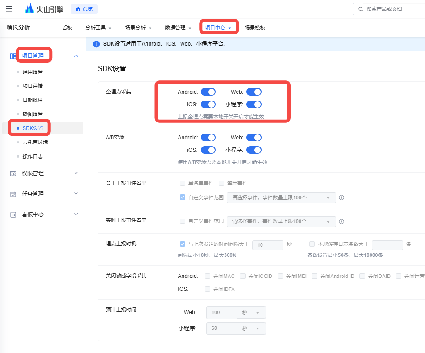
Task: Toggle 全埋点采集 小程序 switch
Action: pos(254,105)
